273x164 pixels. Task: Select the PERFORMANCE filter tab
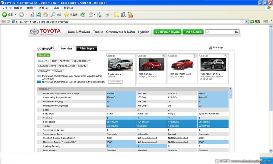point(67,66)
